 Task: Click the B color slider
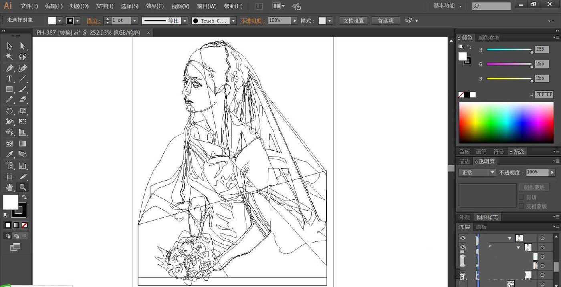coord(509,78)
